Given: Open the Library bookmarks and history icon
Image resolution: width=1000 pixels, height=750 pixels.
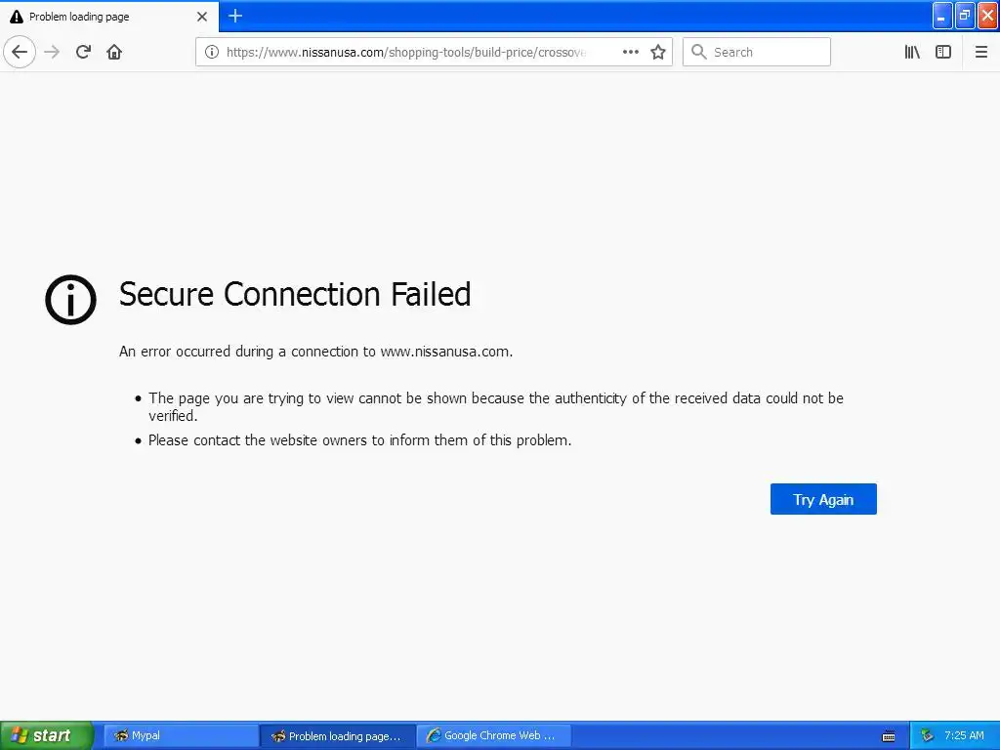Looking at the screenshot, I should (x=912, y=52).
